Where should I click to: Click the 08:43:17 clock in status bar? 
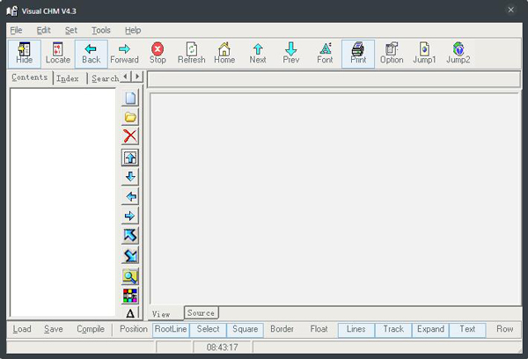223,347
